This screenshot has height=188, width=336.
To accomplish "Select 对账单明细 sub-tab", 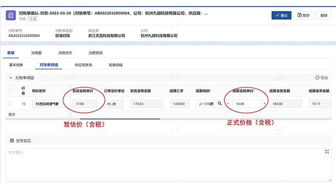I will (x=49, y=65).
